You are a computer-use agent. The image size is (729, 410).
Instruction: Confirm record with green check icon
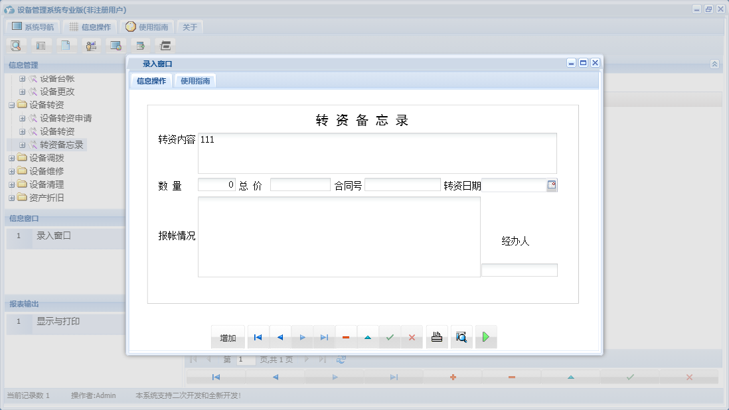point(390,337)
